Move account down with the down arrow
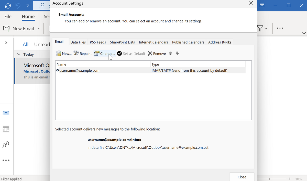Viewport: 307px width, 181px height. click(177, 53)
